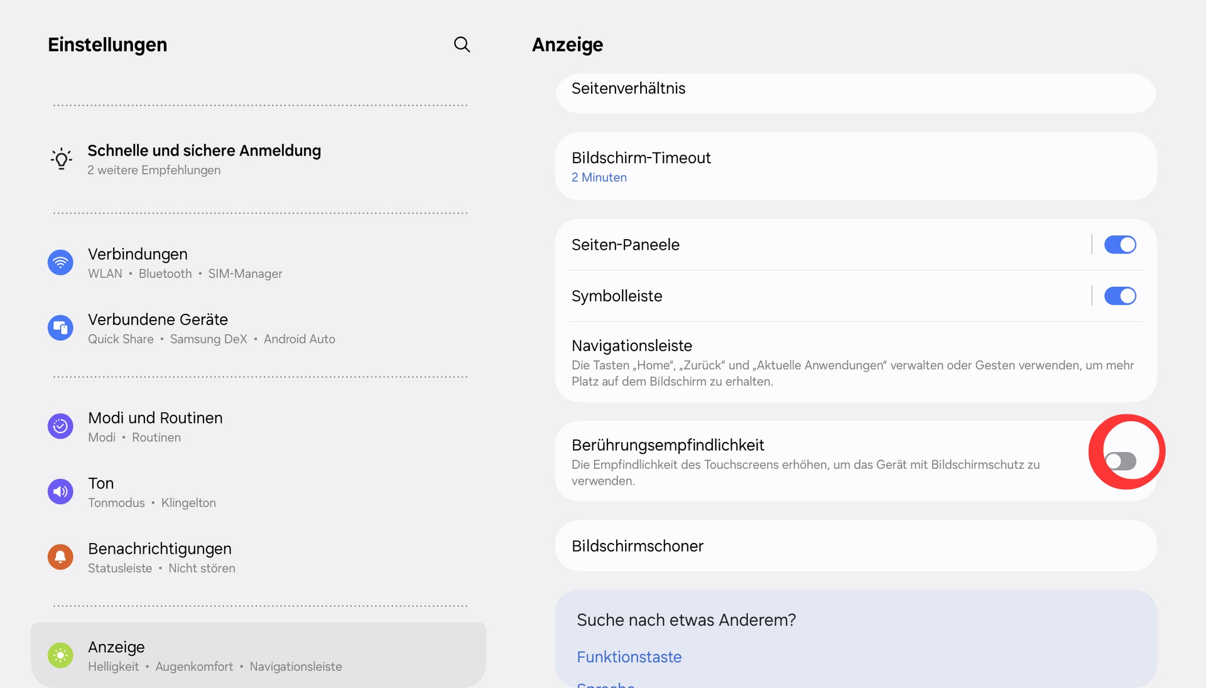Image resolution: width=1206 pixels, height=688 pixels.
Task: Turn off the Symbolleiste switch
Action: [x=1120, y=296]
